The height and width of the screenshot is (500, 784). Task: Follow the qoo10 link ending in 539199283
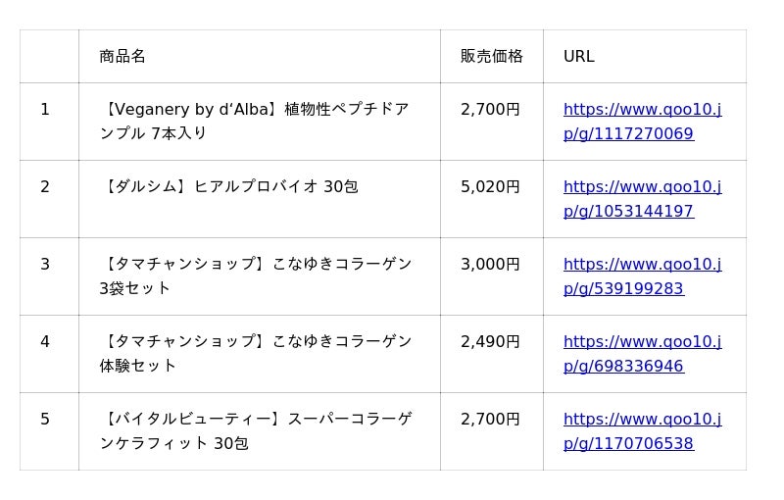click(x=642, y=276)
